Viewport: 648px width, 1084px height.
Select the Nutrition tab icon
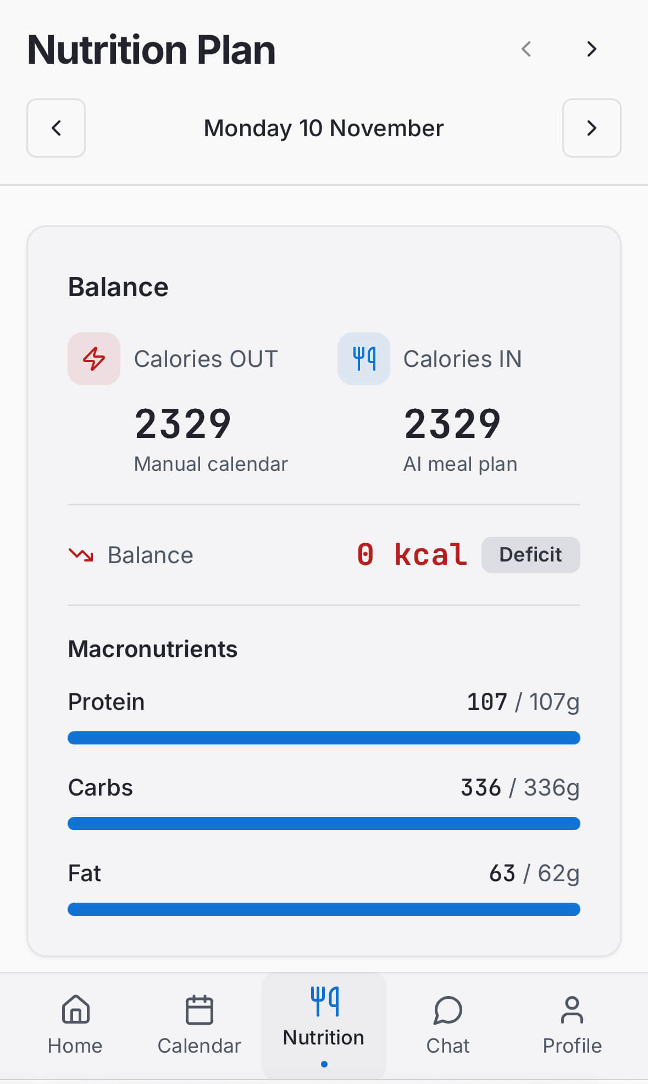coord(324,1002)
